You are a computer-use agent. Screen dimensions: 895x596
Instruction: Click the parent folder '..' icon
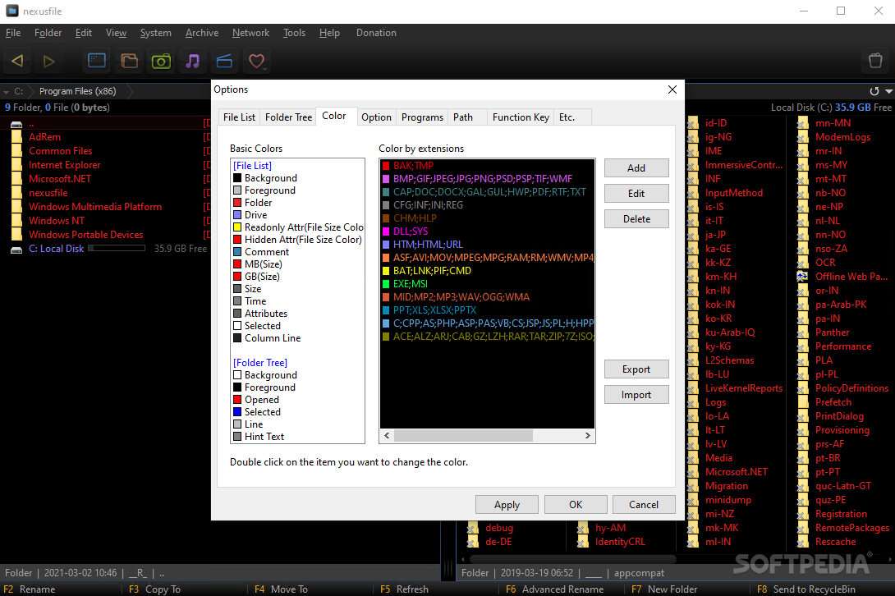coord(16,123)
